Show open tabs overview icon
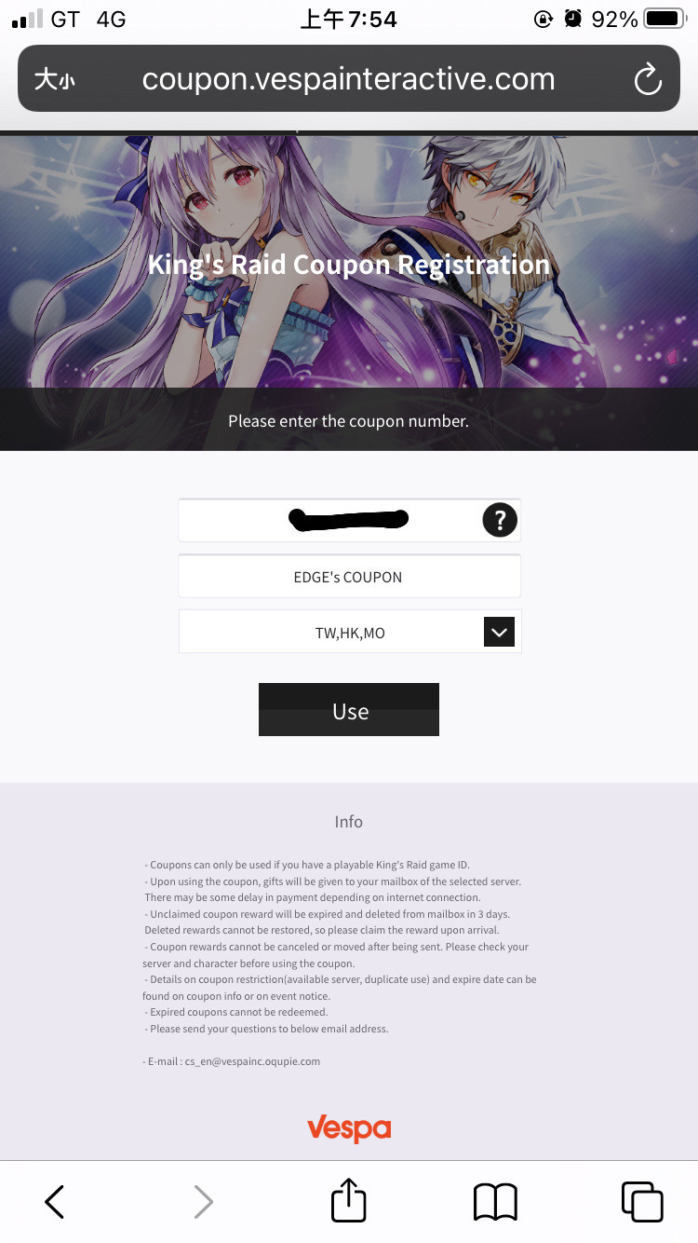The image size is (698, 1243). (642, 1202)
